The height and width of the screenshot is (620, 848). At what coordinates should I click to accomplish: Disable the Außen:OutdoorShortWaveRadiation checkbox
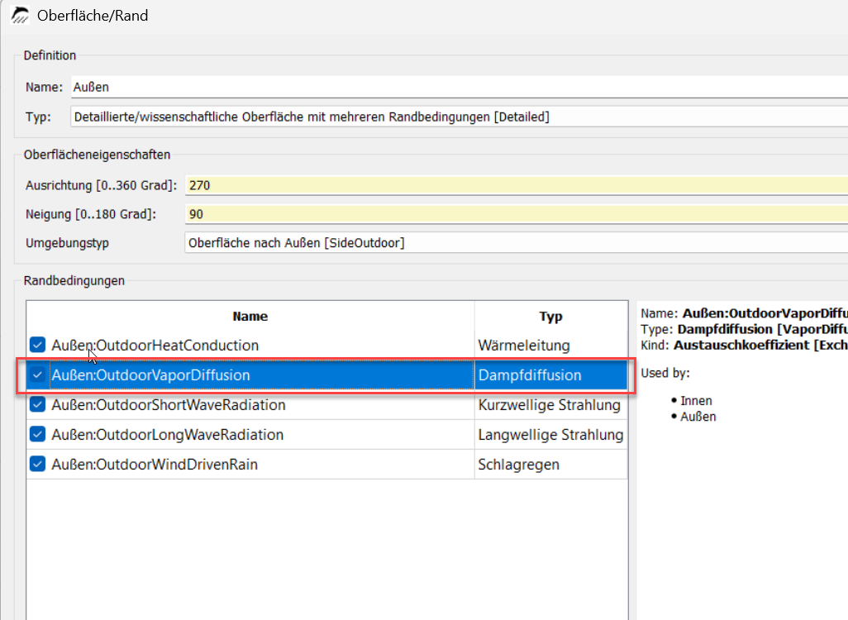38,404
